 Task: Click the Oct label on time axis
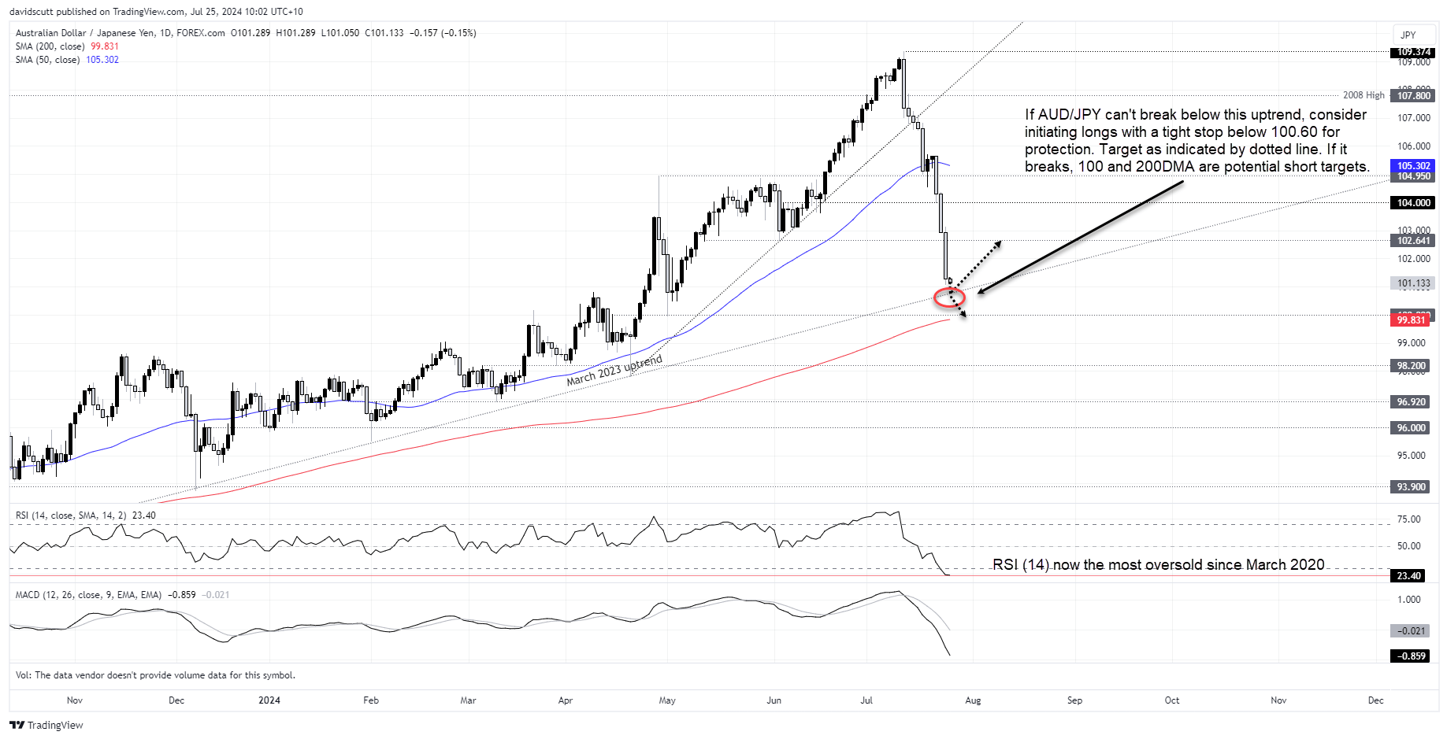pyautogui.click(x=1172, y=700)
